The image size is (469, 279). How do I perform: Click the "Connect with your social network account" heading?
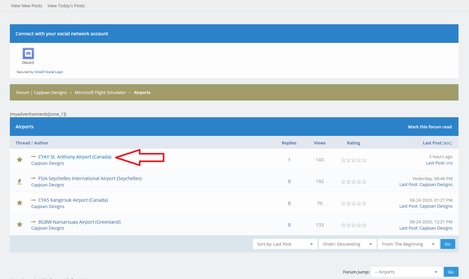pos(62,34)
